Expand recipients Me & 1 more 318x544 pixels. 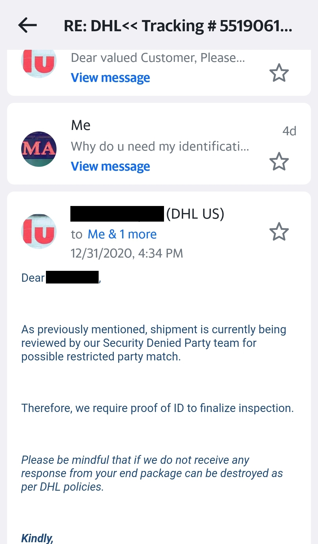pos(122,234)
